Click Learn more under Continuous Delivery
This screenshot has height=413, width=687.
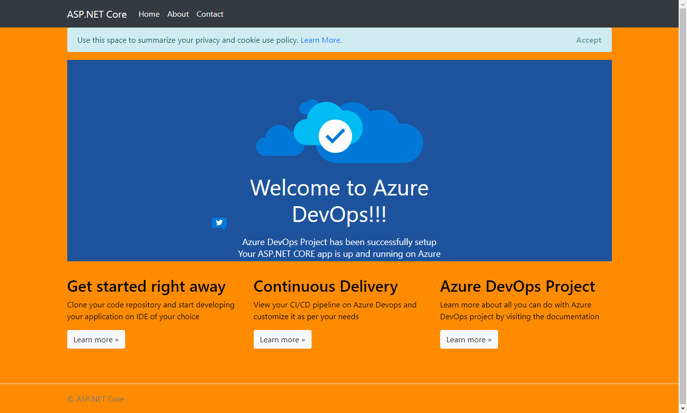[x=283, y=339]
